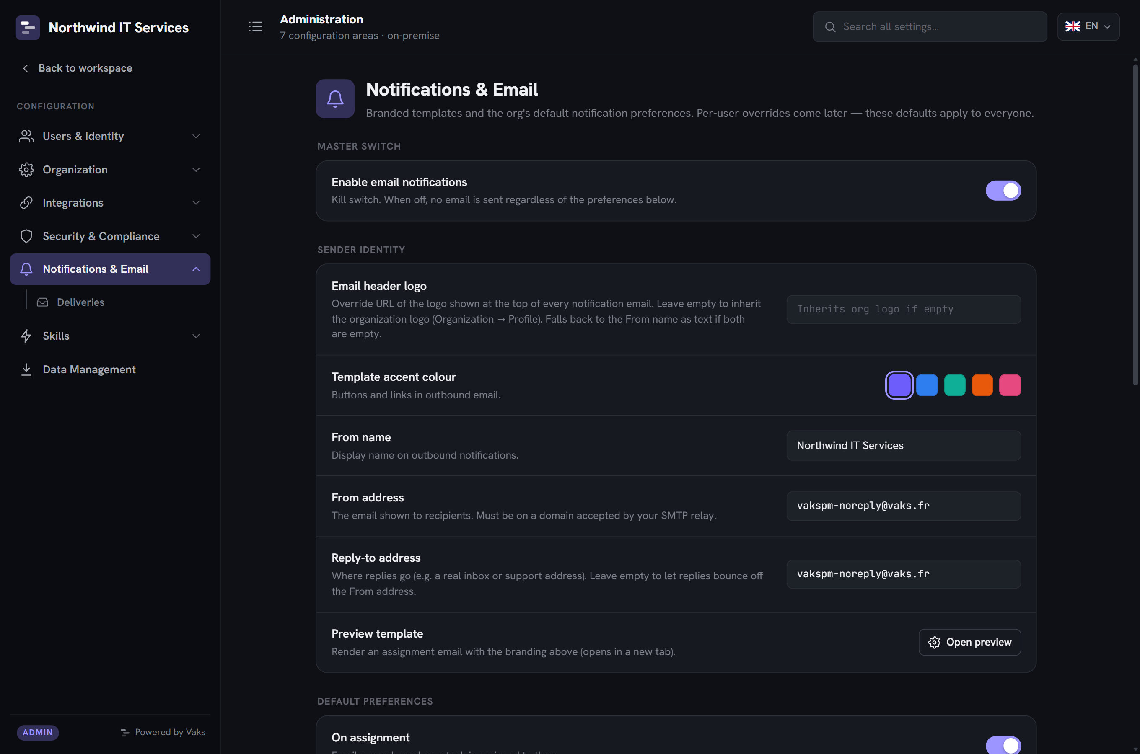Click the Security & Compliance shield icon
1140x754 pixels.
coord(26,236)
